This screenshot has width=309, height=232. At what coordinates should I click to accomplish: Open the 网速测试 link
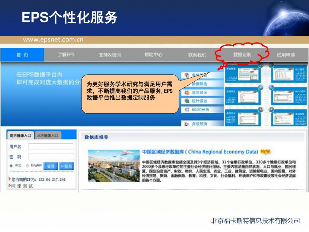point(22,186)
